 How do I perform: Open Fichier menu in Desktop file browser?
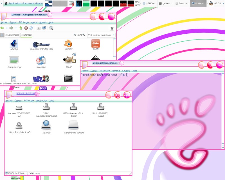[4, 22]
